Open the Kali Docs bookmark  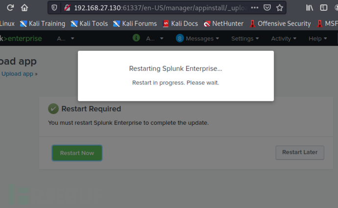pos(180,23)
